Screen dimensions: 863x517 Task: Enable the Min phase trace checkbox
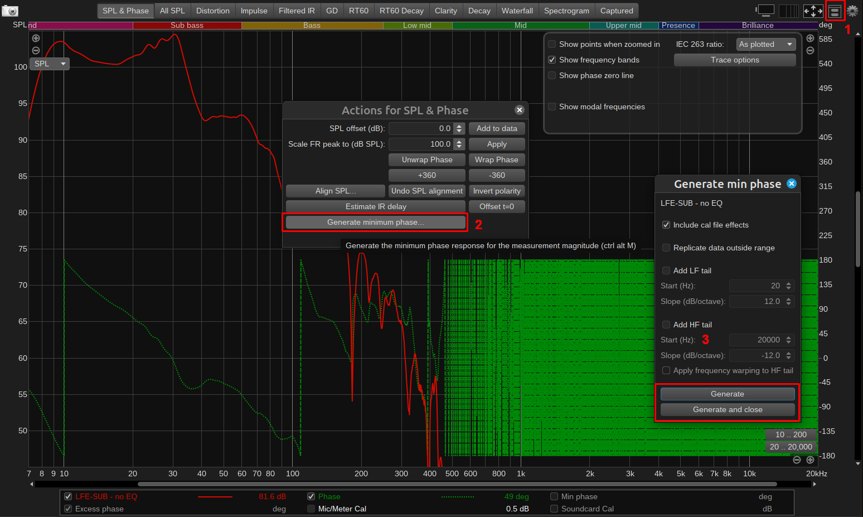point(554,496)
